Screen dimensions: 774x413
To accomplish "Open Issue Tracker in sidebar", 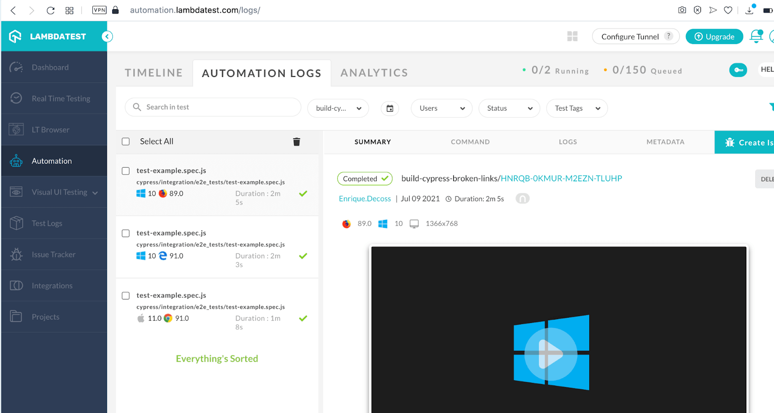I will point(54,254).
